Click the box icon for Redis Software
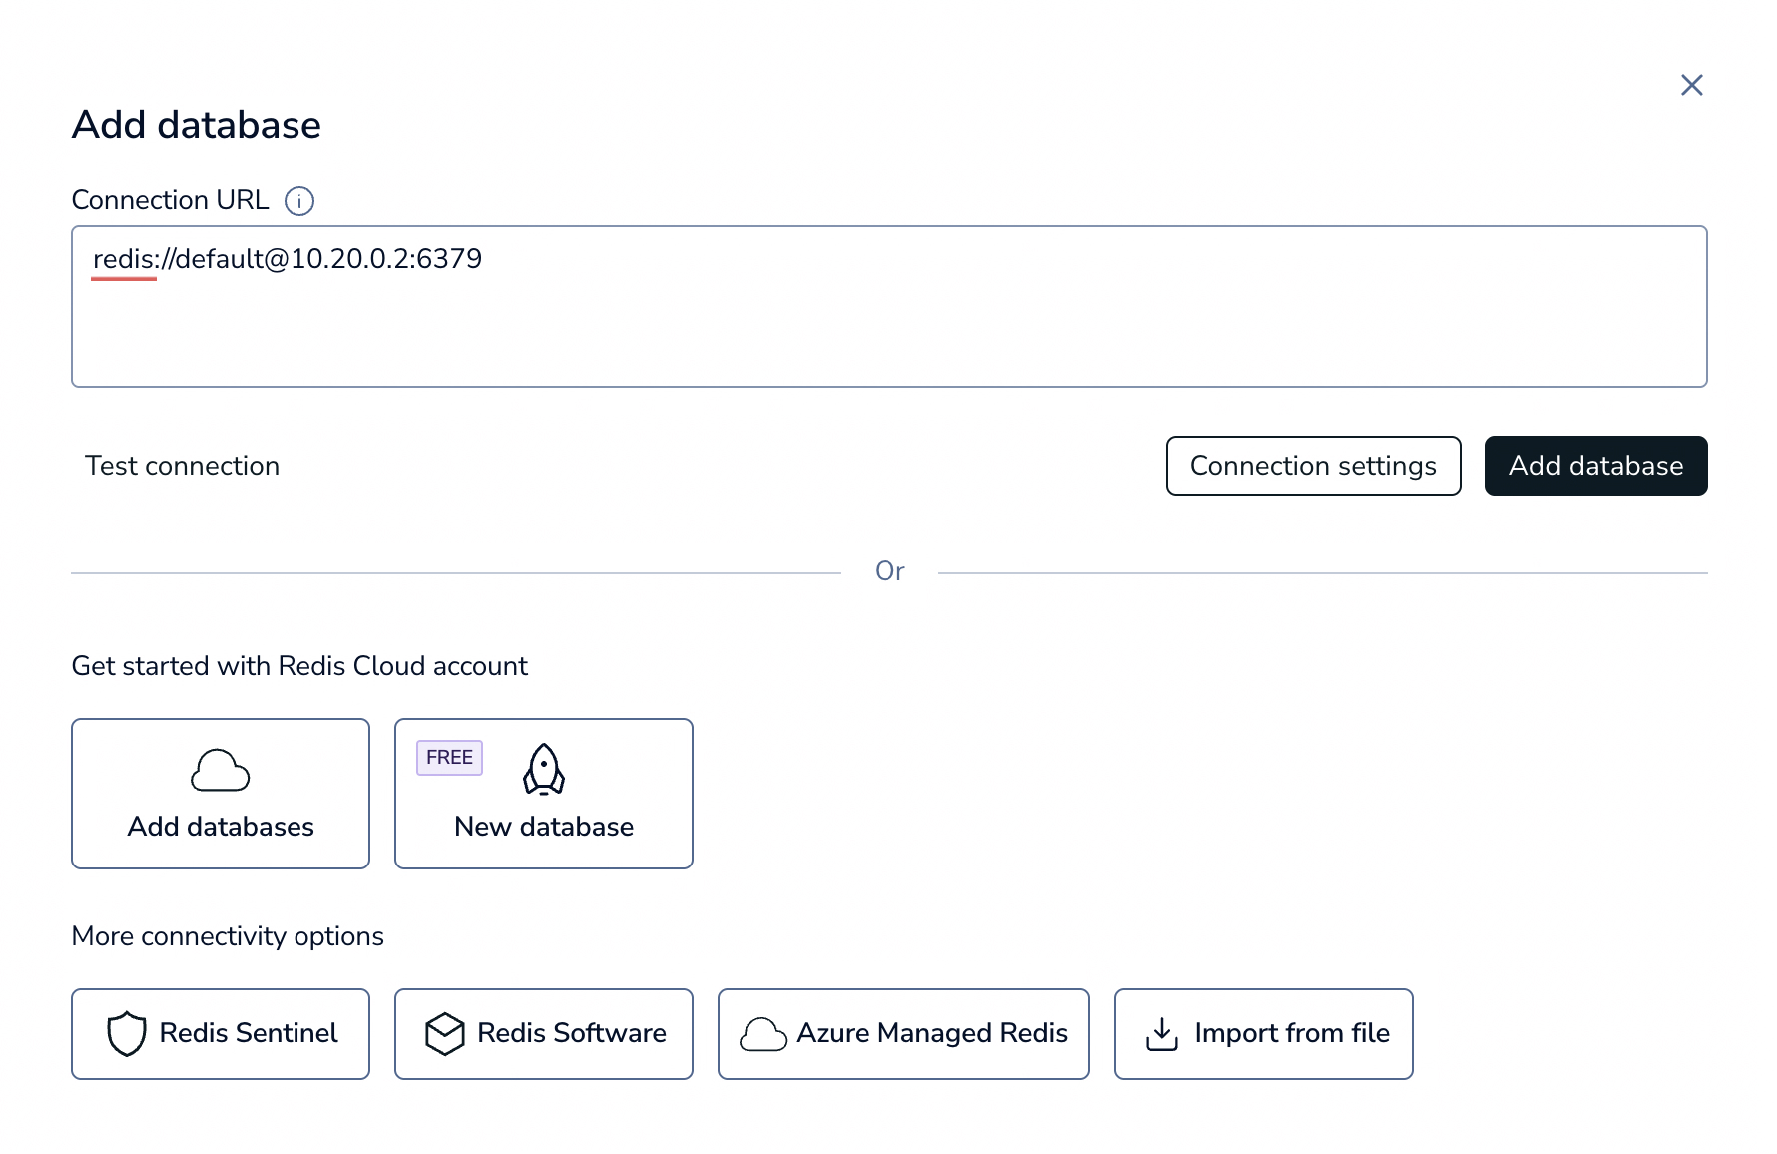The image size is (1777, 1154). (445, 1034)
